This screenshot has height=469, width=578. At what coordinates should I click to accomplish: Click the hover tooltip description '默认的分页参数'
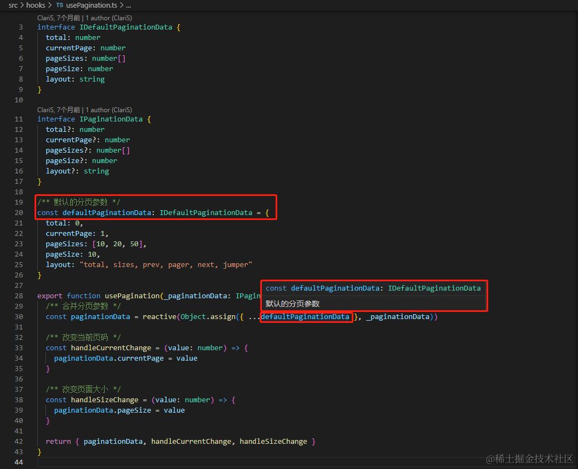coord(293,304)
